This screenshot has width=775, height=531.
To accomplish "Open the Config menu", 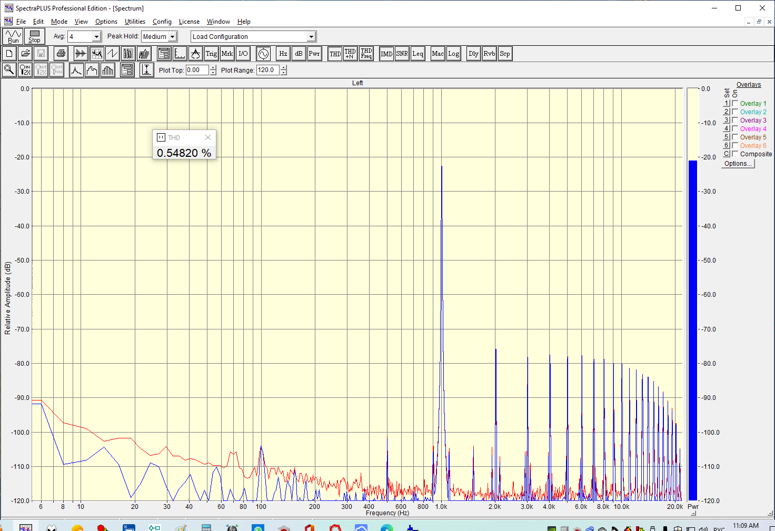I will coord(162,22).
